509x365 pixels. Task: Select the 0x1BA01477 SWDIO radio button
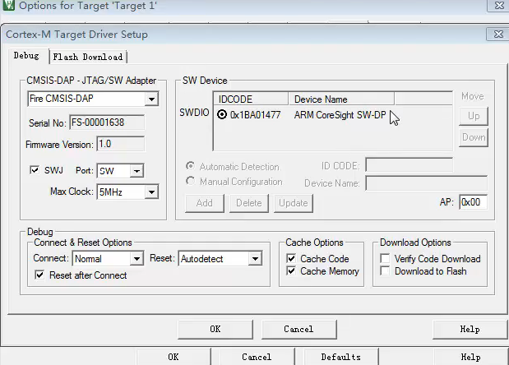[222, 114]
